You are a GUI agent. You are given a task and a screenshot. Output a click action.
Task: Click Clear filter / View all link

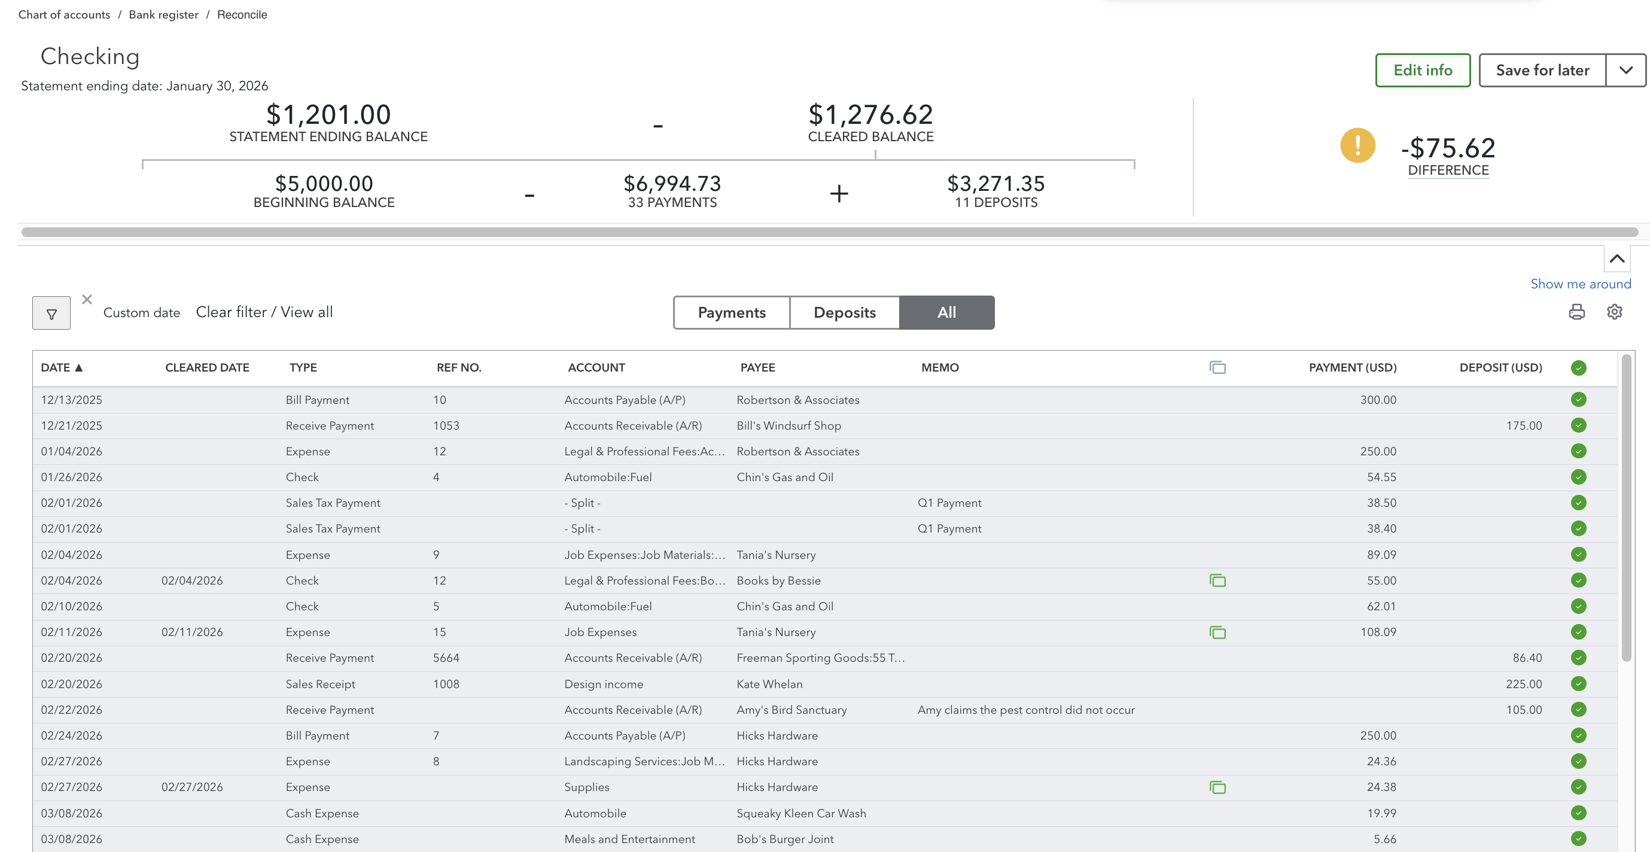pos(264,312)
